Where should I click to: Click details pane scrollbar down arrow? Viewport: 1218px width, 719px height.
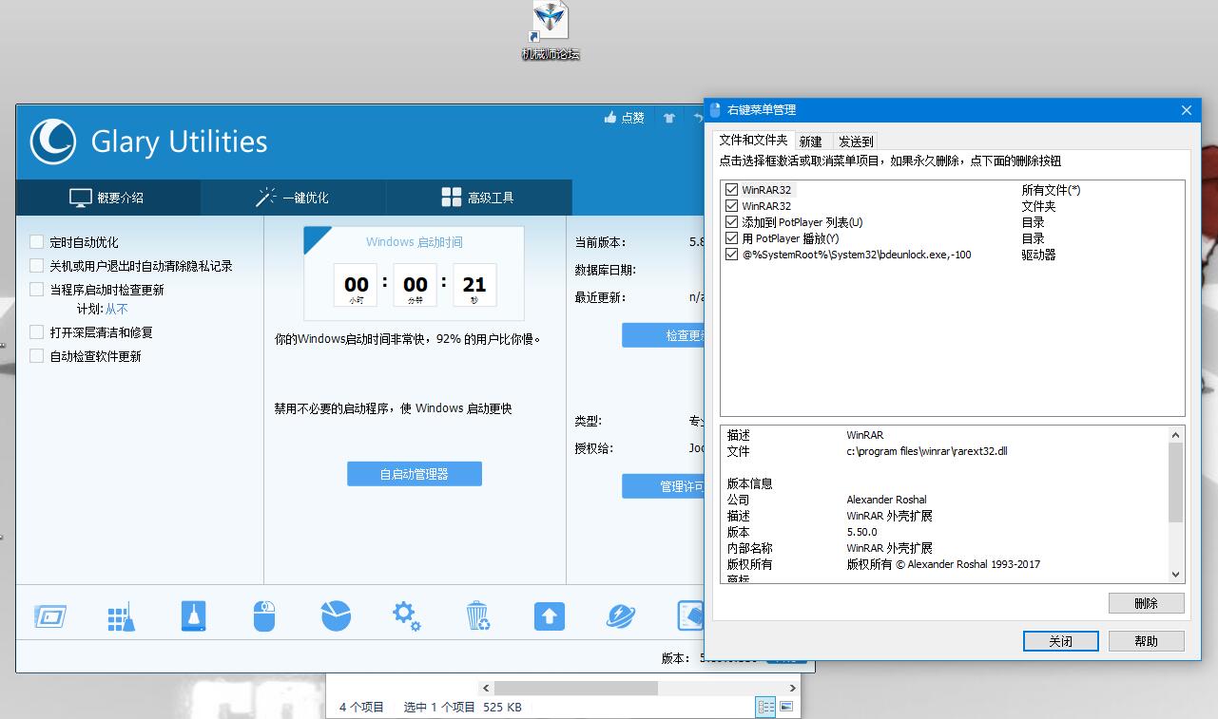(x=1176, y=574)
